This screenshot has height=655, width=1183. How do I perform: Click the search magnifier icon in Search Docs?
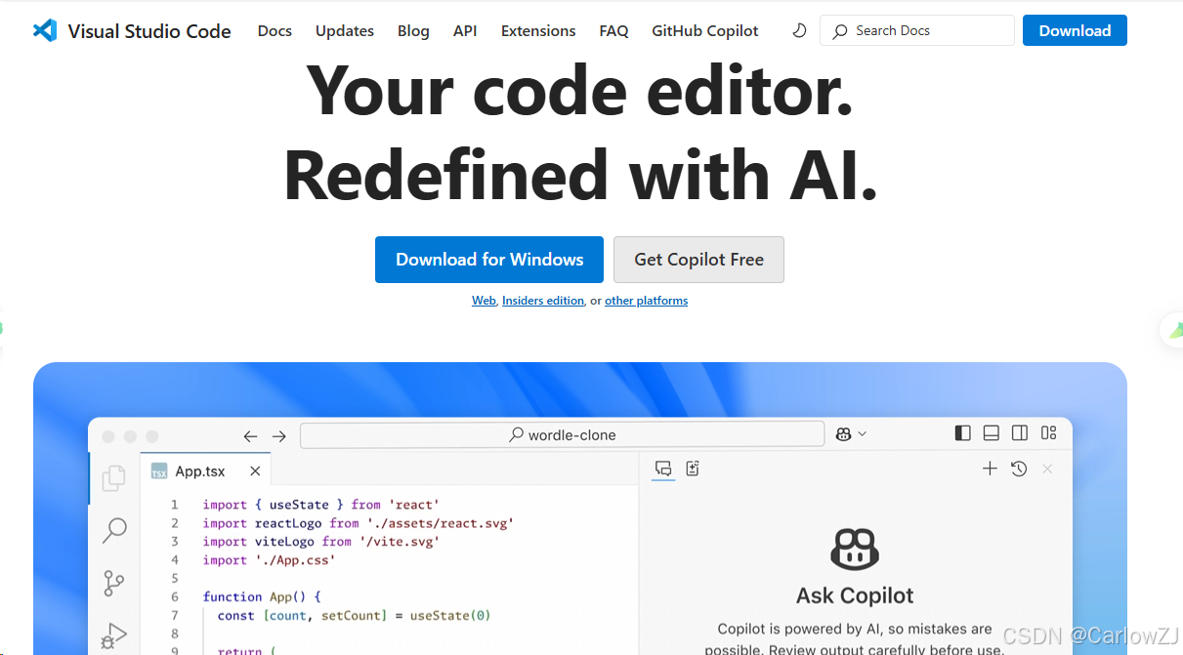pos(840,31)
